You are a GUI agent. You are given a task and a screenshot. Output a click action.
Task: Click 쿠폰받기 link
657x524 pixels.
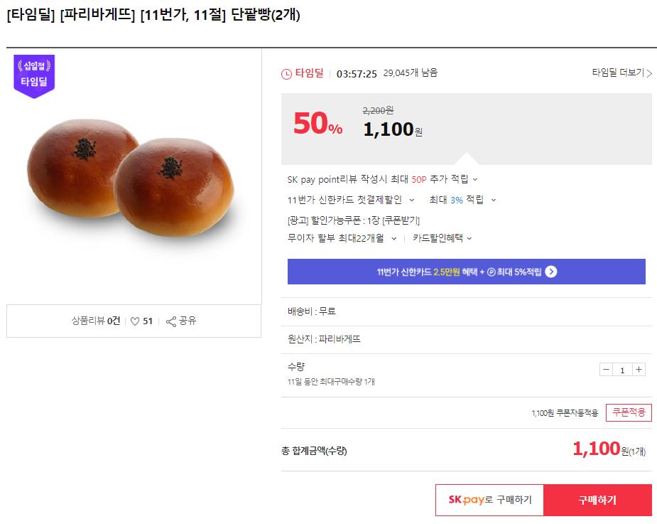tap(401, 220)
